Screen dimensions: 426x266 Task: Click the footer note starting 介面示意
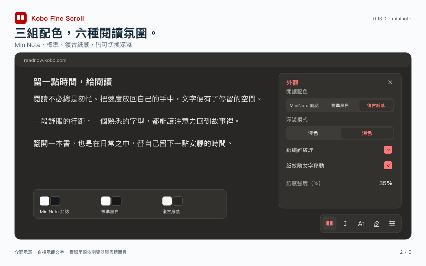pos(71,252)
